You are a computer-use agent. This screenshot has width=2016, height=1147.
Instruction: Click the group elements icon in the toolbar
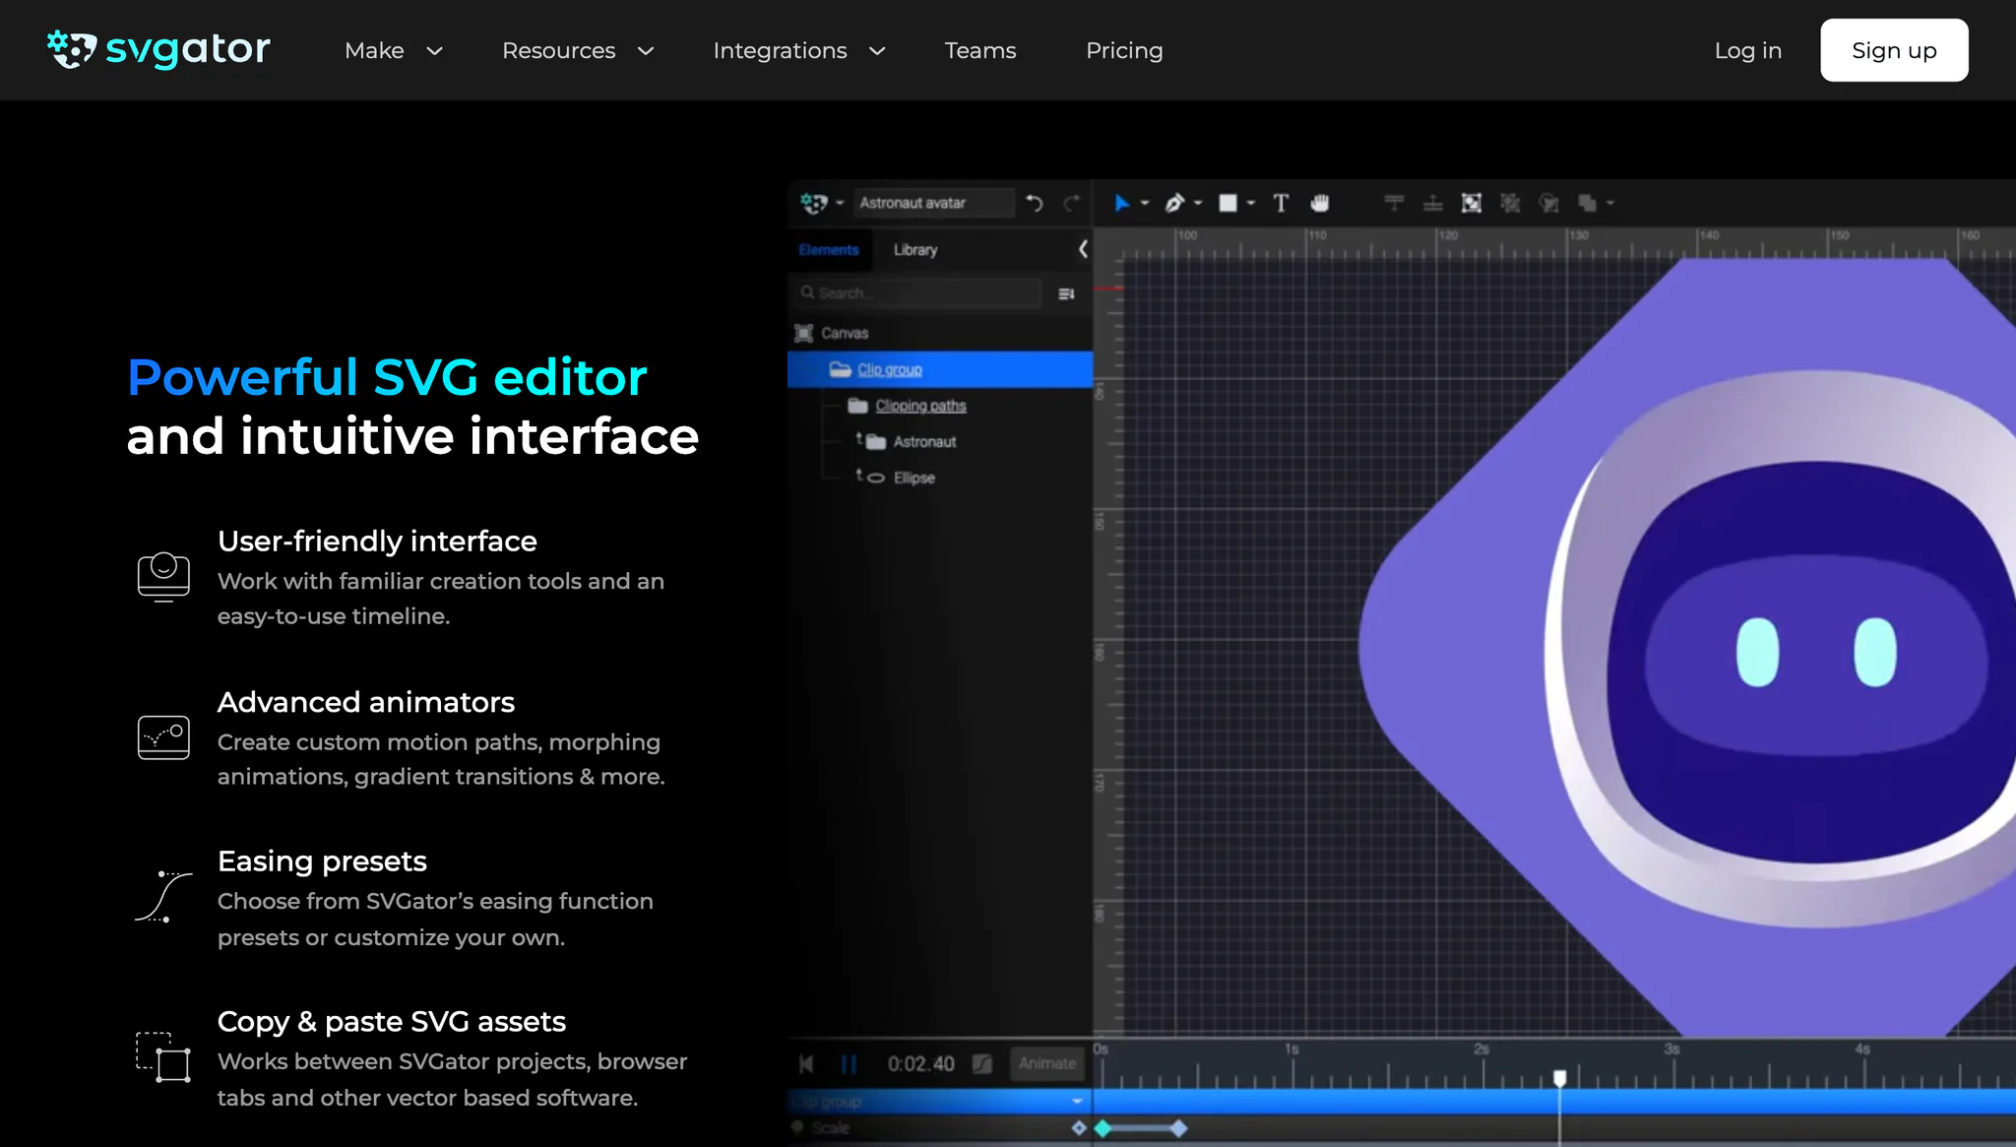tap(1510, 203)
